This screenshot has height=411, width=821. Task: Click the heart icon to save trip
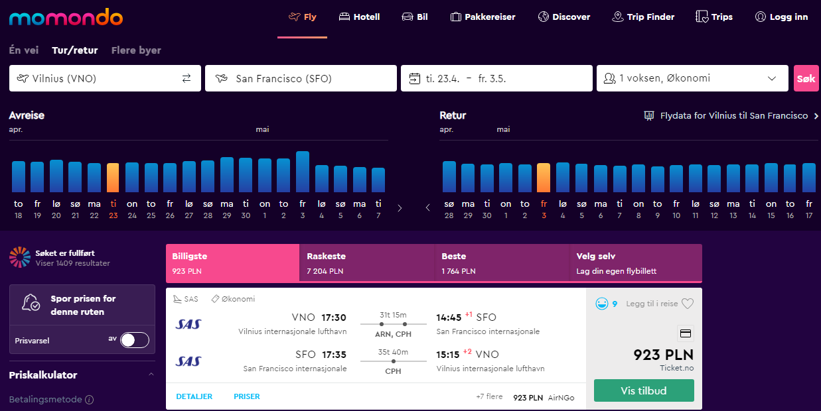688,304
